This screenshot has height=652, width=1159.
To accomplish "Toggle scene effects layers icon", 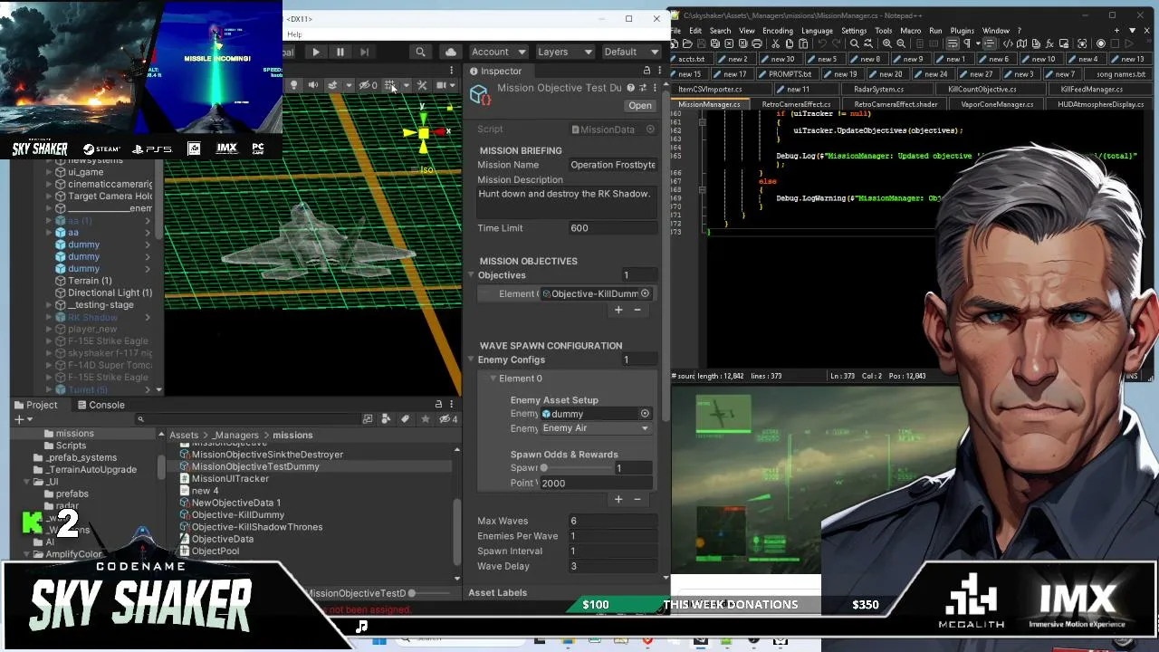I will pyautogui.click(x=333, y=85).
